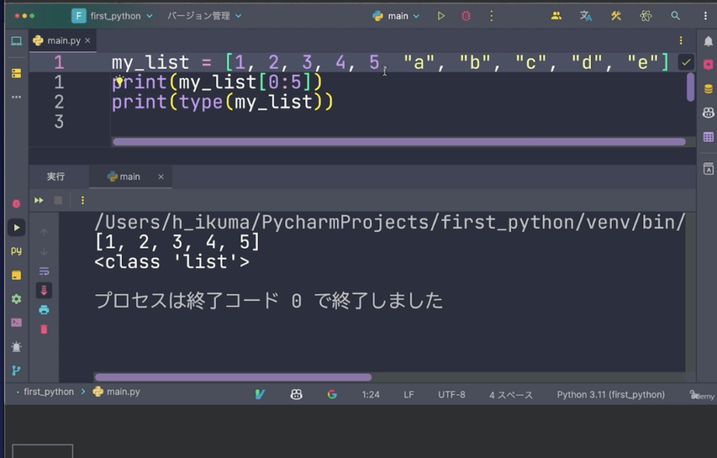Viewport: 717px width, 458px height.
Task: Run the main configuration
Action: click(x=441, y=16)
